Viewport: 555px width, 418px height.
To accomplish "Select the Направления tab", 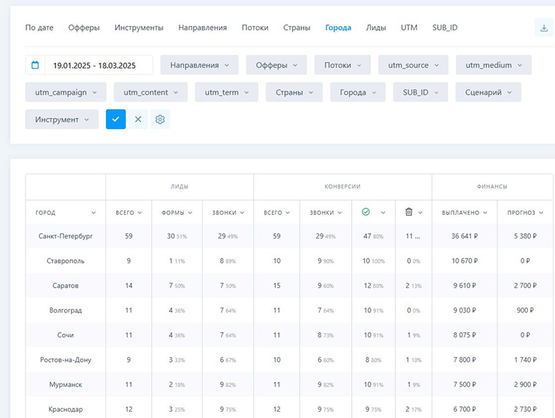I will pos(203,28).
